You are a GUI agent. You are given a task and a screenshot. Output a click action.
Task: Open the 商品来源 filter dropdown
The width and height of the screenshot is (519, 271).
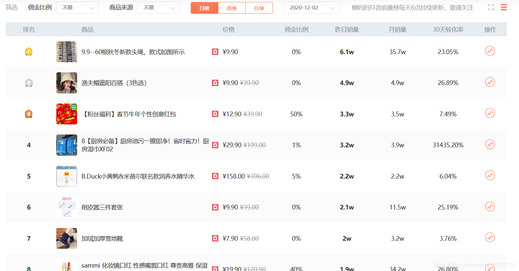158,7
